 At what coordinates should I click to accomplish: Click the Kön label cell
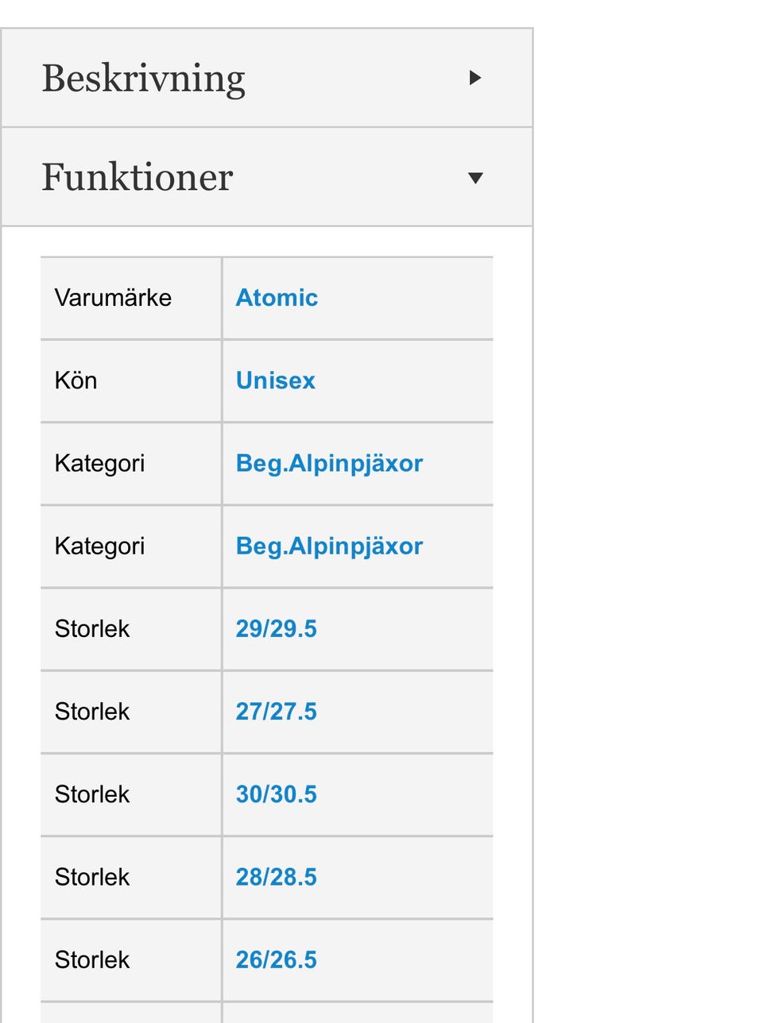[76, 380]
